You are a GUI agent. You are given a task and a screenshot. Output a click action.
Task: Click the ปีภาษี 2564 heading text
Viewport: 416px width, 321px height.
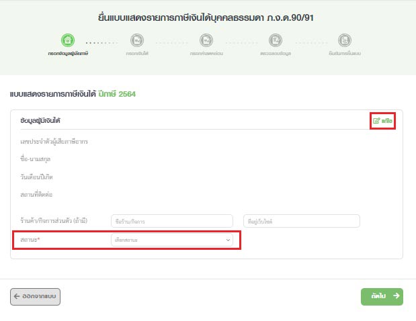117,94
